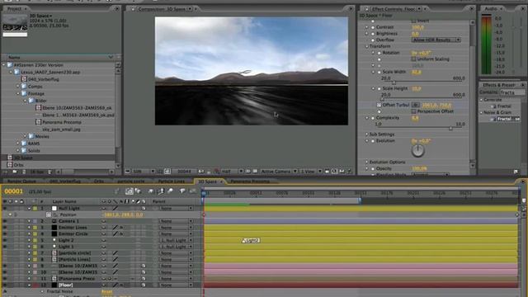This screenshot has height=297, width=528.
Task: Open the Active Camera view dropdown
Action: (x=279, y=172)
